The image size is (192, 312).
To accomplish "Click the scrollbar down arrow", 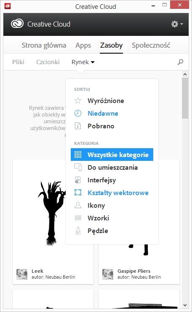I will [185, 305].
